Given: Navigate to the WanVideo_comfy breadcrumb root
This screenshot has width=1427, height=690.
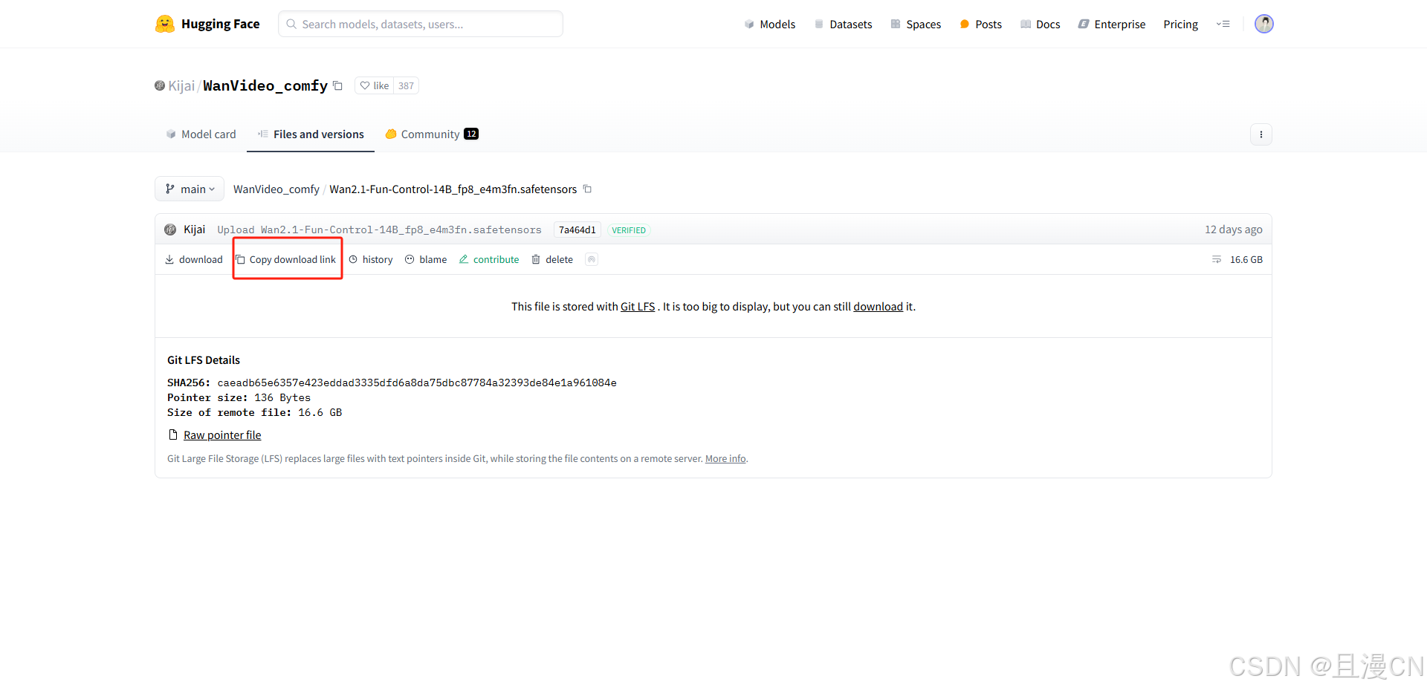Looking at the screenshot, I should coord(276,189).
